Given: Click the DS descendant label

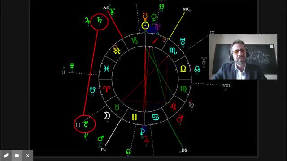Looking at the screenshot, I should pos(184,150).
